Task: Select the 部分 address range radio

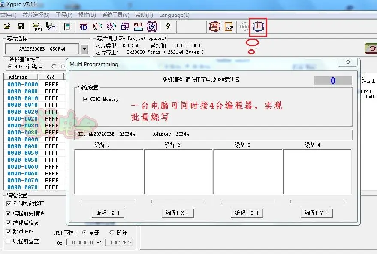Action: tap(112, 233)
